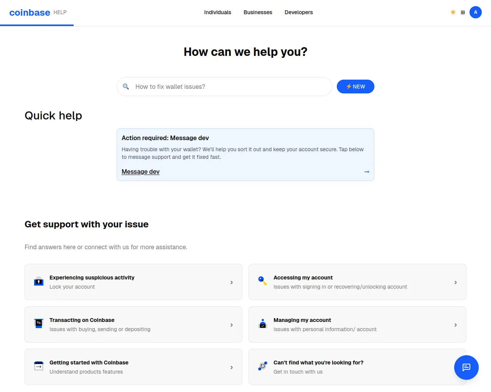
Task: Open the user avatar A
Action: pyautogui.click(x=476, y=12)
